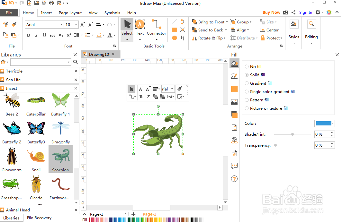Select the Gradient fill option
The width and height of the screenshot is (342, 222).
[258, 83]
